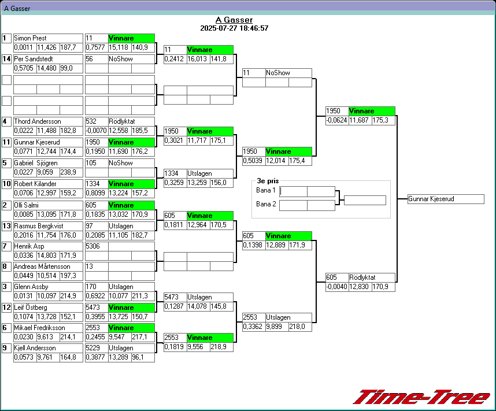Screen dimensions: 496x411
Task: Select the Simon Prest name field
Action: tap(48, 38)
